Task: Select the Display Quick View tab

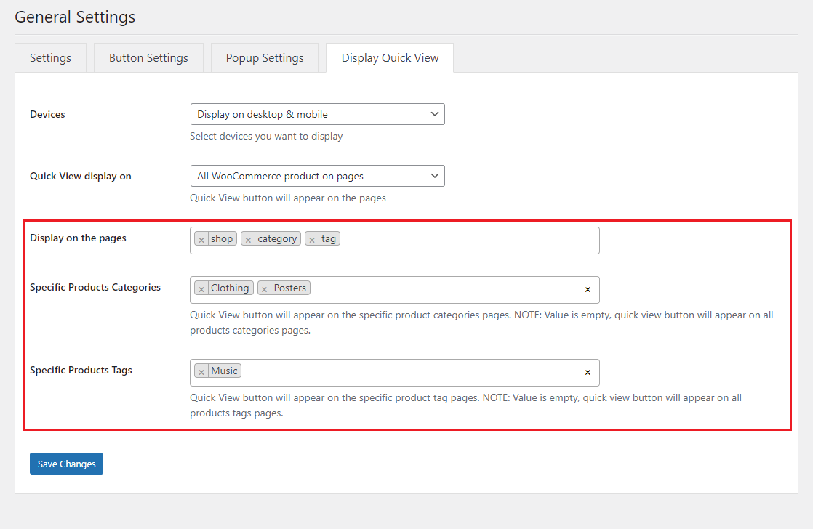Action: (390, 58)
